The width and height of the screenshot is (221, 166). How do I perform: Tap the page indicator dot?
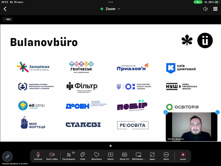point(110,146)
